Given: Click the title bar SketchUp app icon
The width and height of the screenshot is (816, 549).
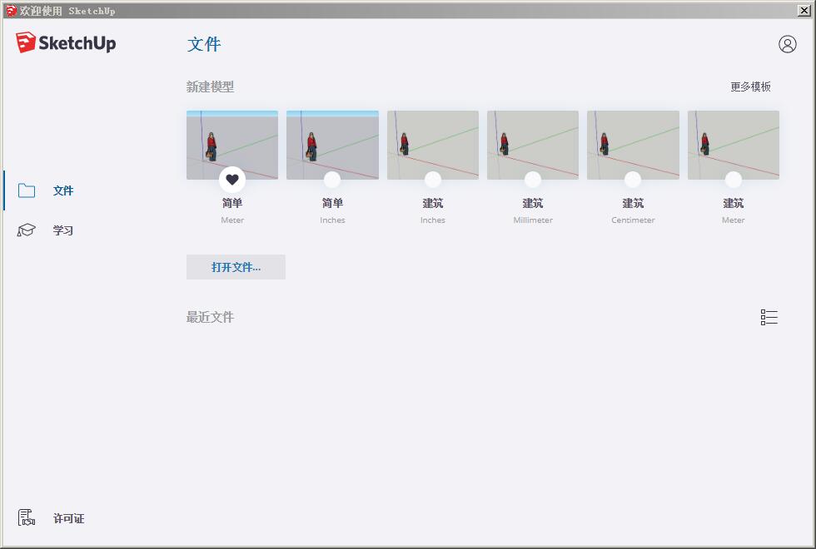Looking at the screenshot, I should (11, 10).
